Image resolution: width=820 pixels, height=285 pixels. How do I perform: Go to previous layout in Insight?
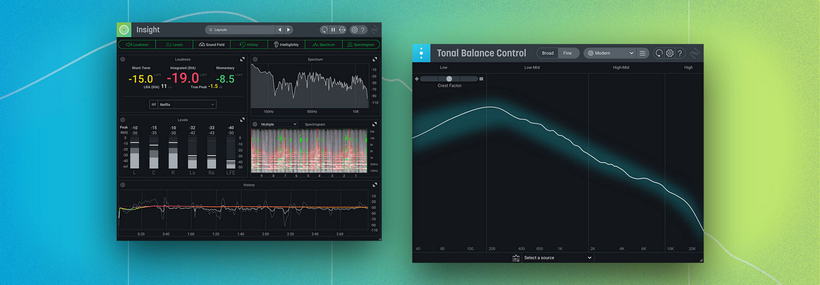pos(280,30)
